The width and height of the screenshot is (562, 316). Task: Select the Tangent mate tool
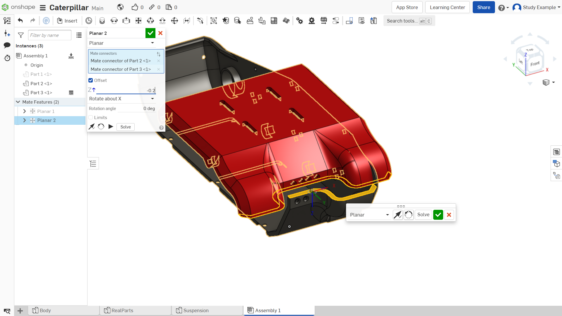pos(200,21)
